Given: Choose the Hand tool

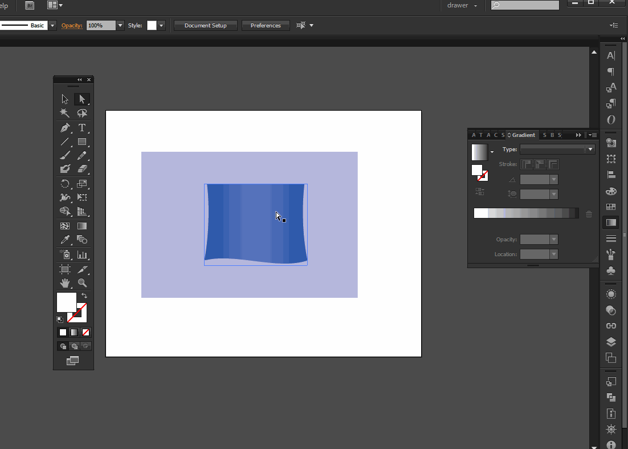Looking at the screenshot, I should (65, 283).
